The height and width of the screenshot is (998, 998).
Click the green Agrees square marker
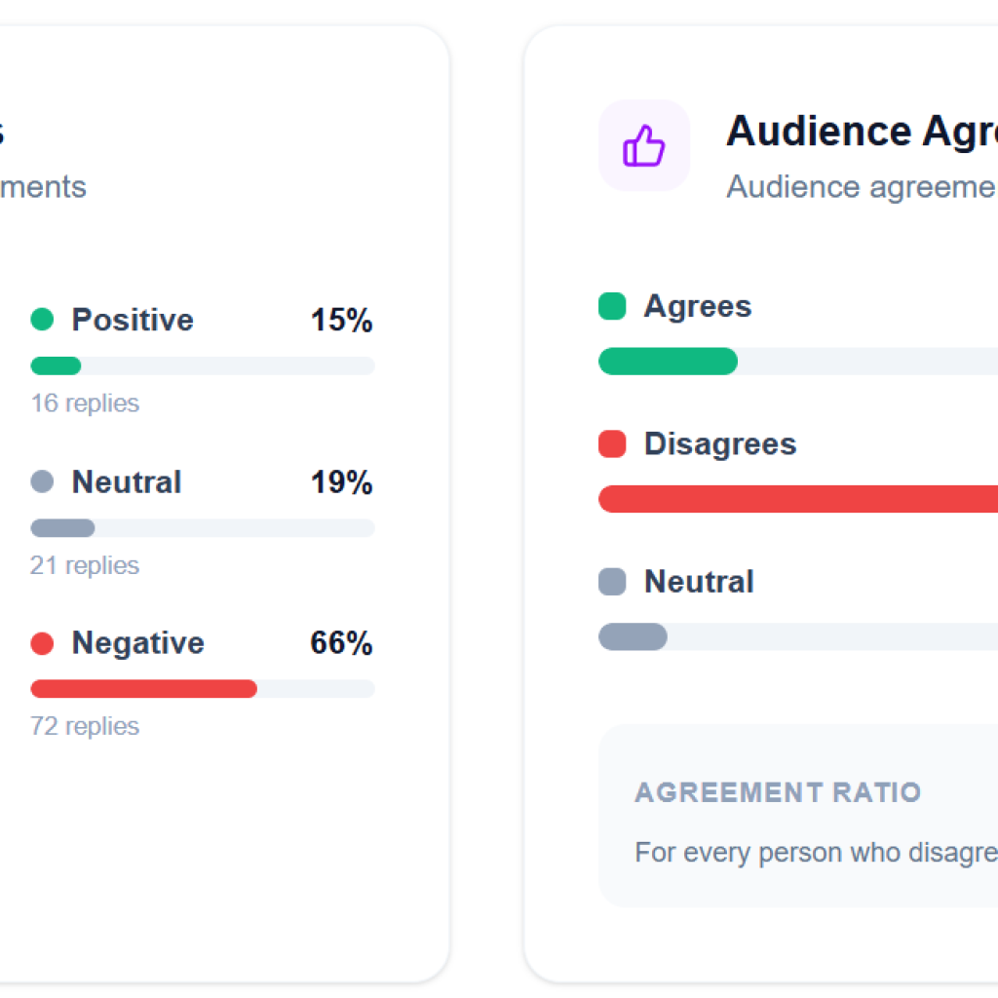612,305
